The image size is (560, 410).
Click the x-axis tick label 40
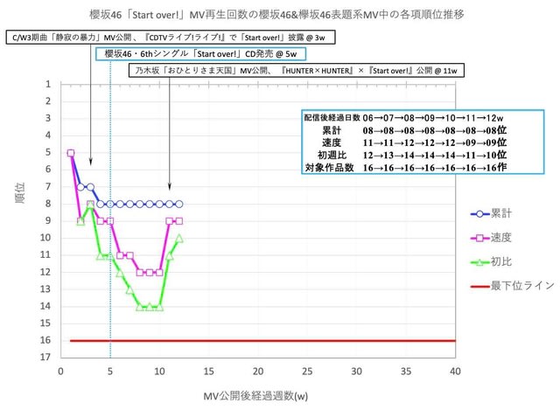tap(455, 372)
